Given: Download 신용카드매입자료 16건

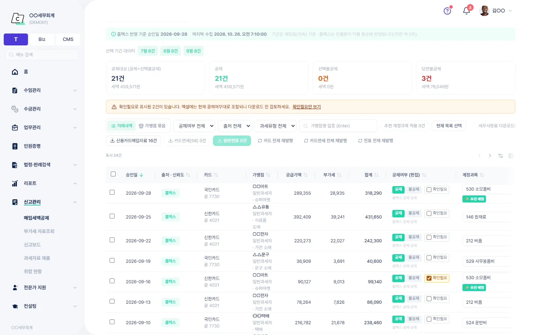Looking at the screenshot, I should 134,141.
